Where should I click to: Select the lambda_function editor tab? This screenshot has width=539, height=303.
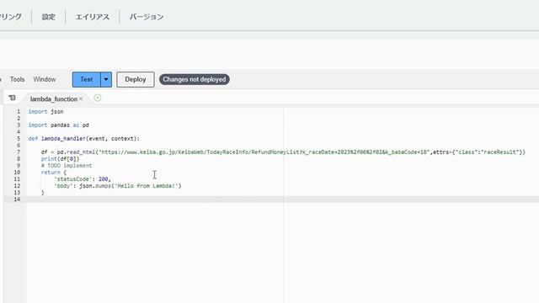(x=54, y=99)
